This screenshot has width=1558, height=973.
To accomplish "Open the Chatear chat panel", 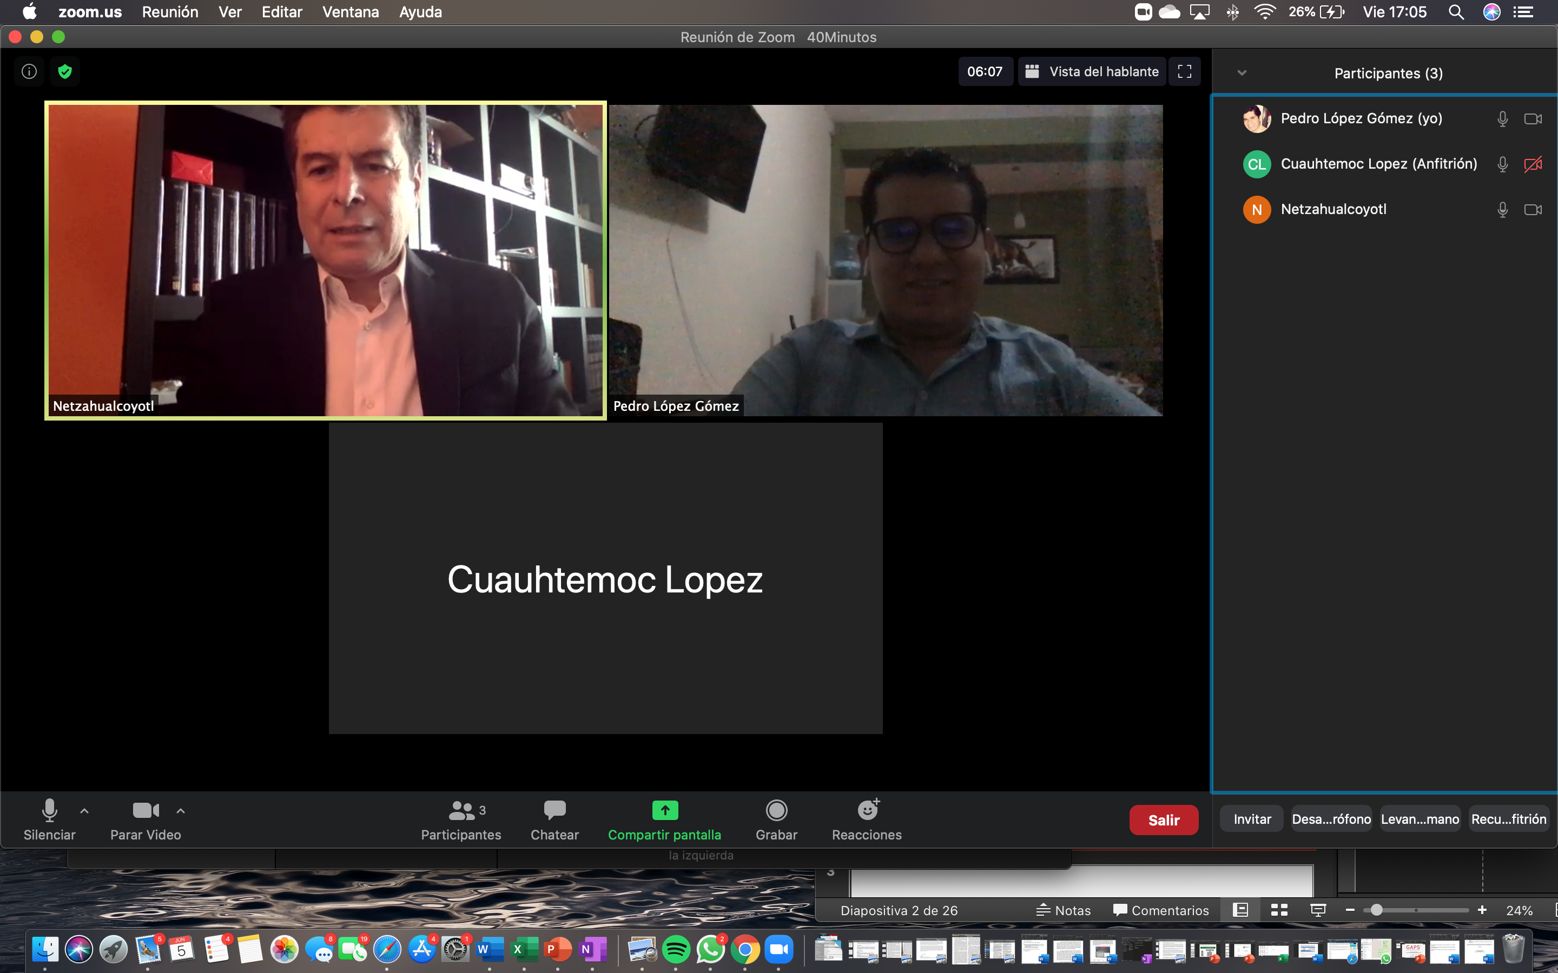I will click(554, 820).
